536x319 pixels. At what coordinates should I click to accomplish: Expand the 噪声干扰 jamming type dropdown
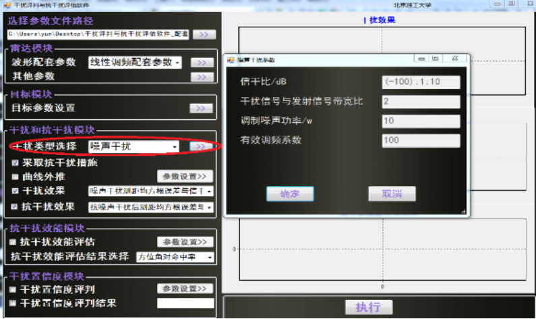pos(175,146)
